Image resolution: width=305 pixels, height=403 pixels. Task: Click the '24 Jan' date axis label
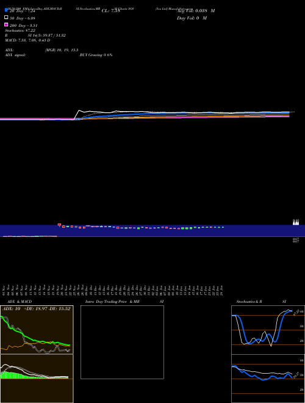[221, 291]
